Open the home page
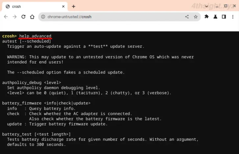Image resolution: width=239 pixels, height=154 pixels. [x=32, y=17]
